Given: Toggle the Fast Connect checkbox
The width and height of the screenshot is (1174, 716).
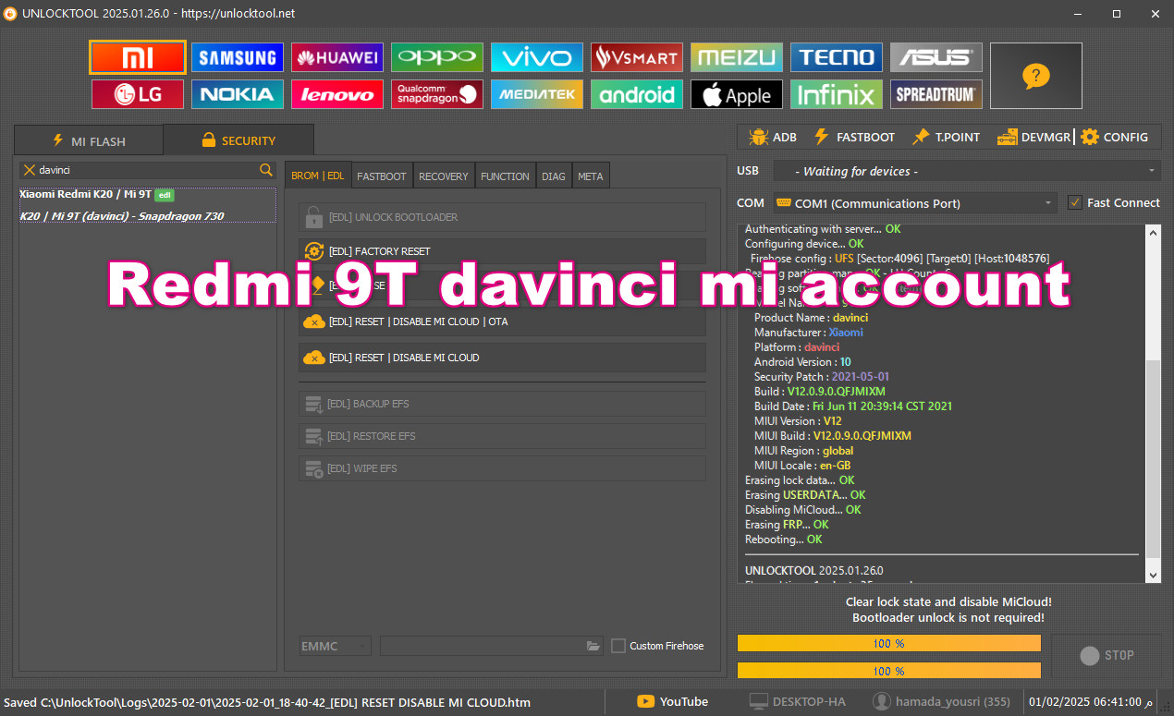Looking at the screenshot, I should click(1074, 202).
